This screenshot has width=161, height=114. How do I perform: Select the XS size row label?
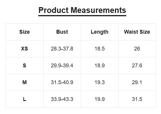pos(24,49)
